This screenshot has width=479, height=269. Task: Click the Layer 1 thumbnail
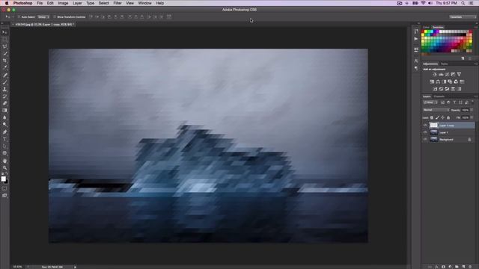(x=434, y=132)
